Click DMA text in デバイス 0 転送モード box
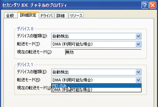 pos(57,44)
